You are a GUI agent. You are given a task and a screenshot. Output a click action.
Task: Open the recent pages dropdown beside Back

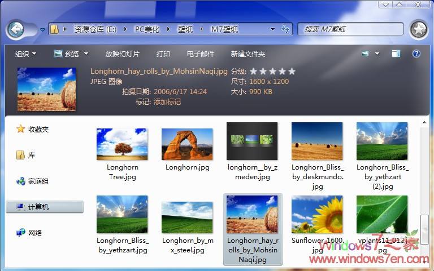tap(42, 29)
